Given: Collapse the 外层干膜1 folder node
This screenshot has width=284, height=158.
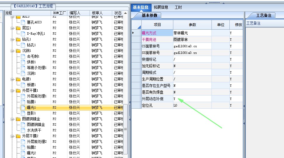Looking at the screenshot, I should coord(12,91).
